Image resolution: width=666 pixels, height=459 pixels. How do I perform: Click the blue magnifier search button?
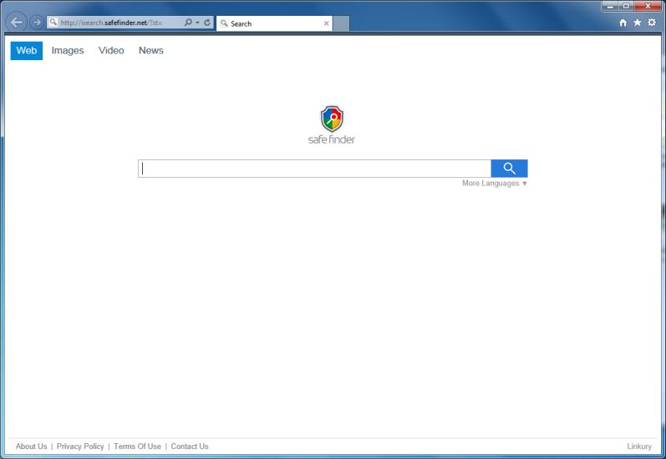[509, 169]
